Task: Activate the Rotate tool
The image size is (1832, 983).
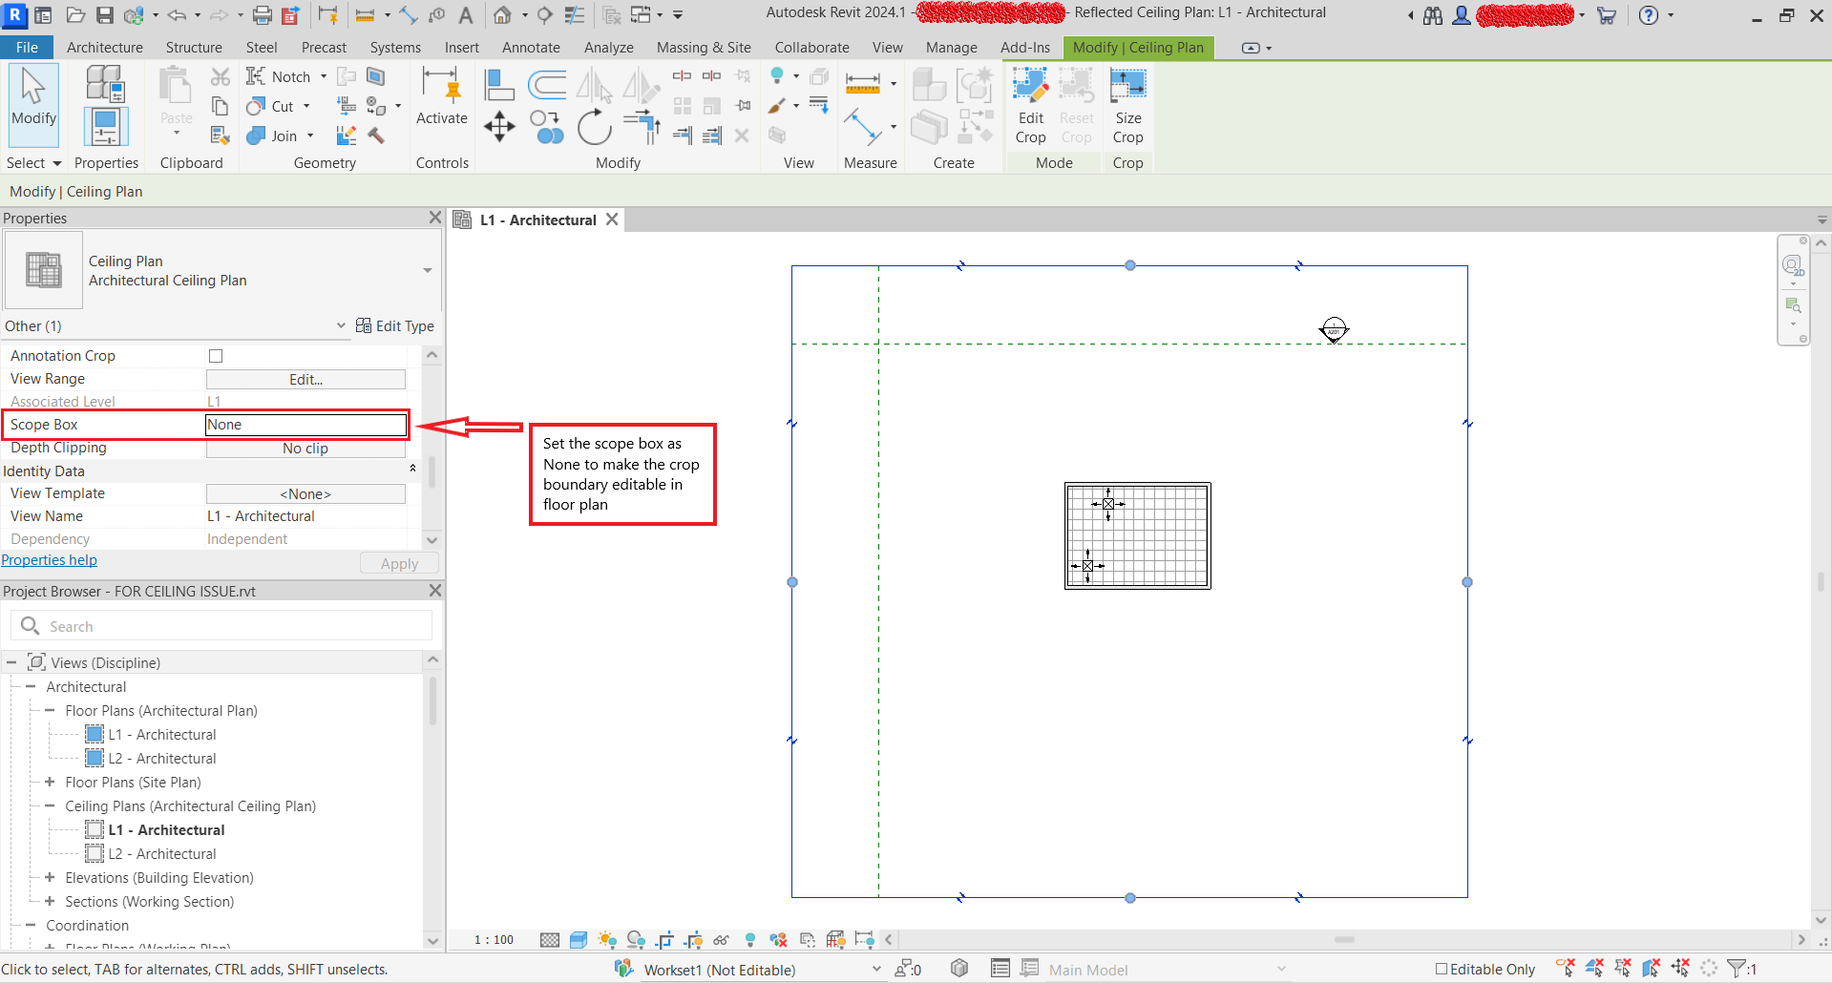Action: pyautogui.click(x=595, y=127)
